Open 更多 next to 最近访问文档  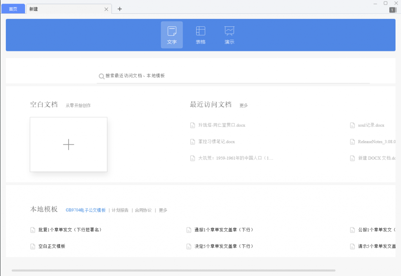pyautogui.click(x=244, y=105)
